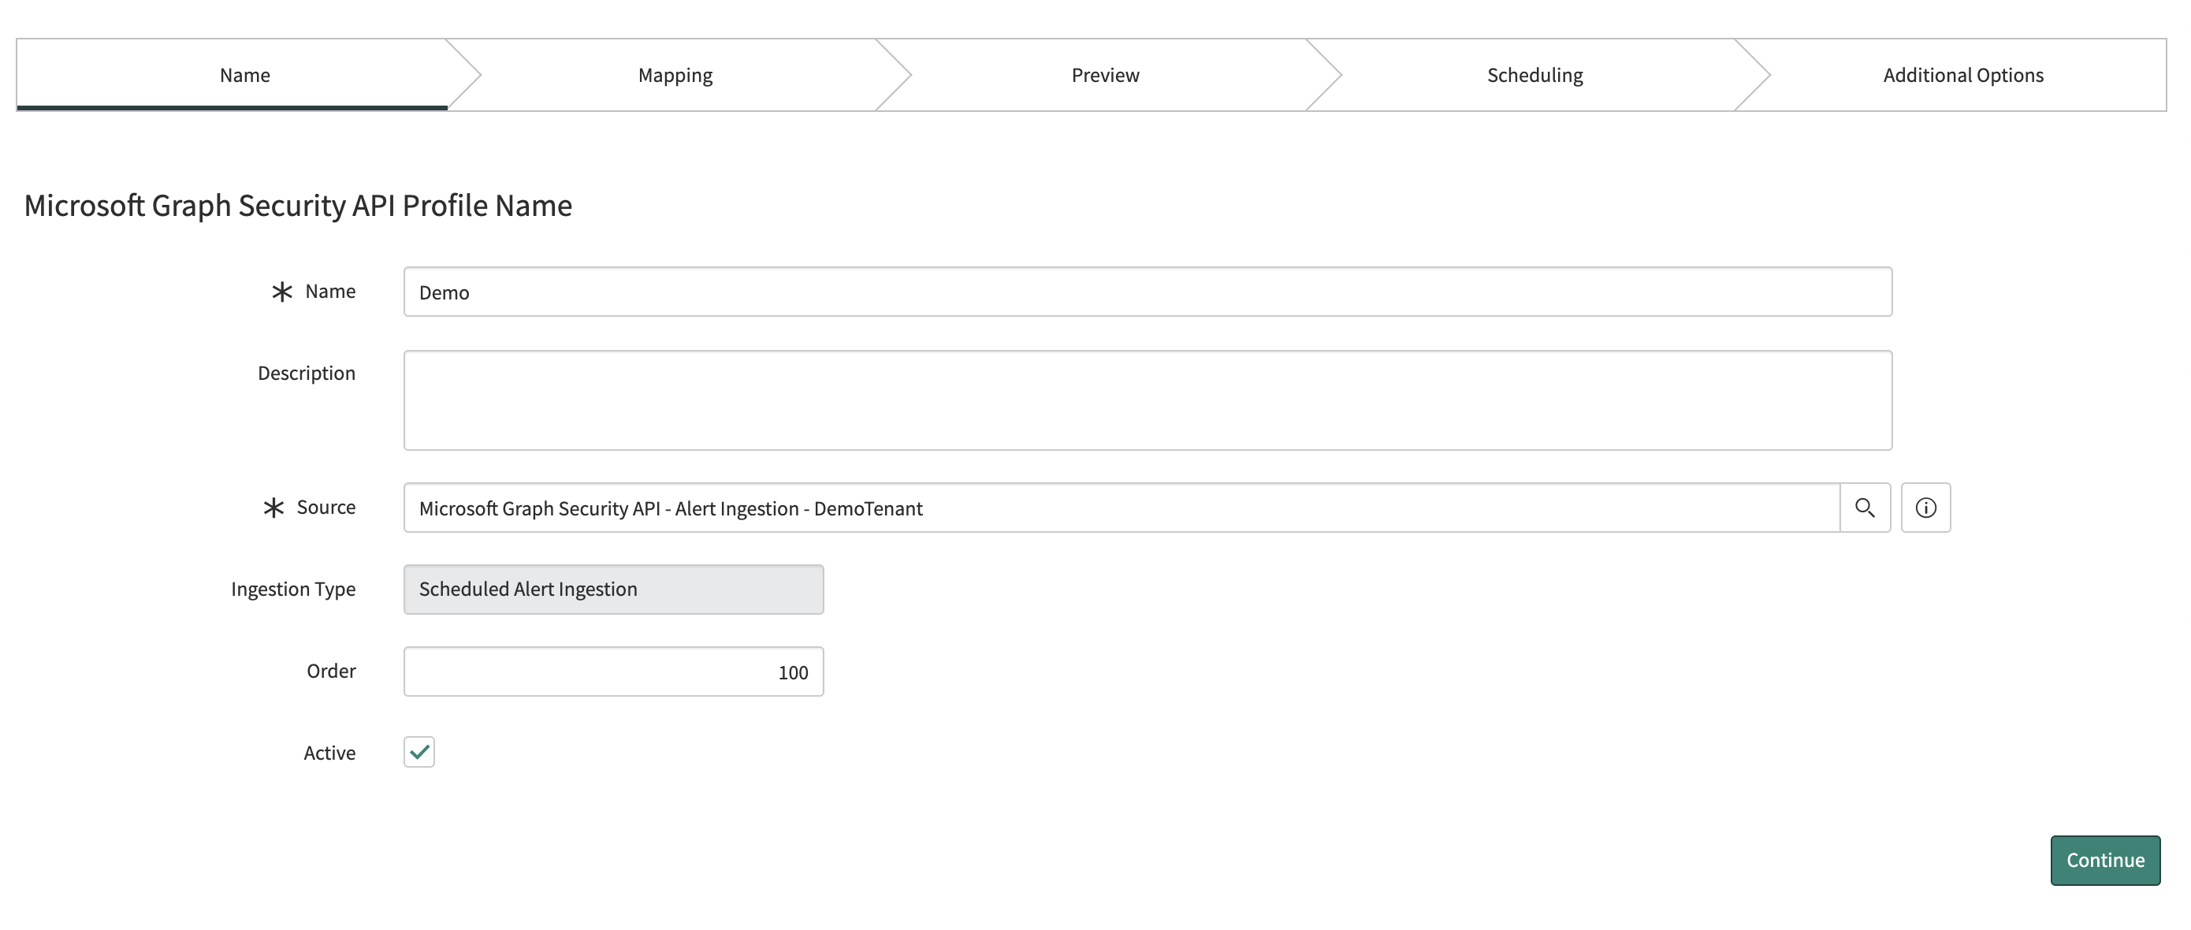Open the Source lookup search icon
The image size is (2191, 930).
click(1865, 508)
